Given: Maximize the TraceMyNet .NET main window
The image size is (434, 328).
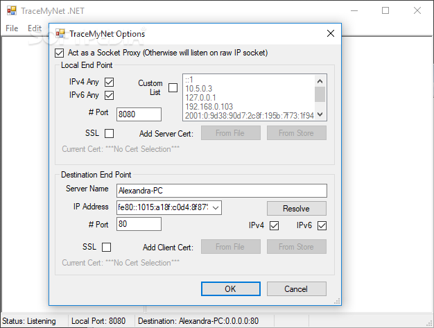Looking at the screenshot, I should coord(385,11).
